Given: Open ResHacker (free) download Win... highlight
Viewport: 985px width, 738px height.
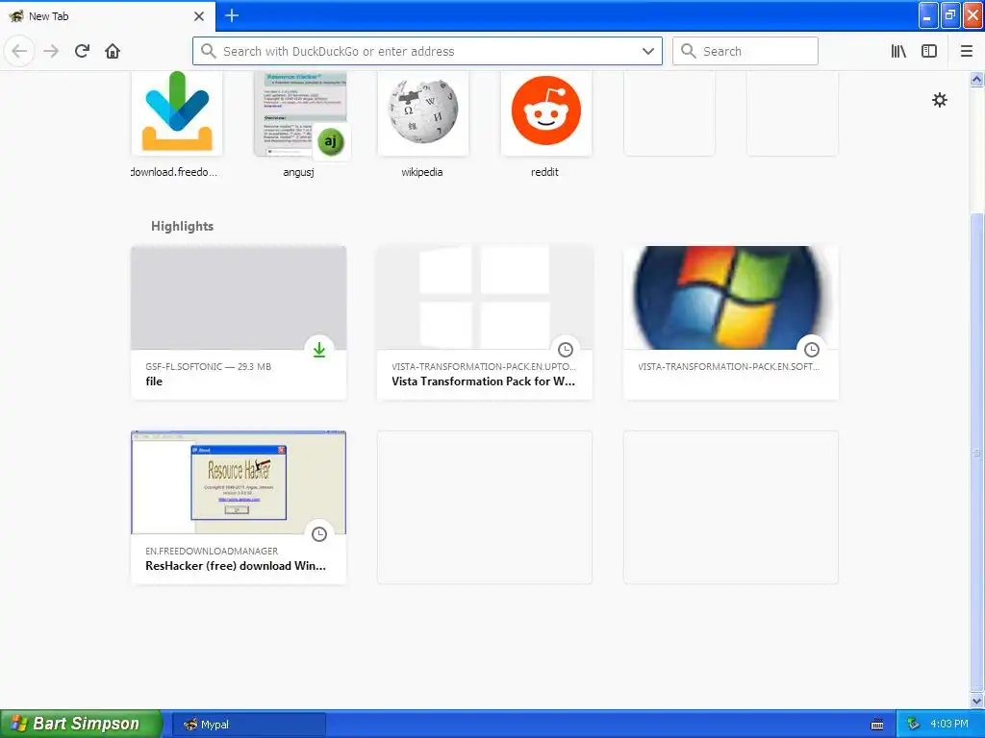Looking at the screenshot, I should pyautogui.click(x=239, y=507).
